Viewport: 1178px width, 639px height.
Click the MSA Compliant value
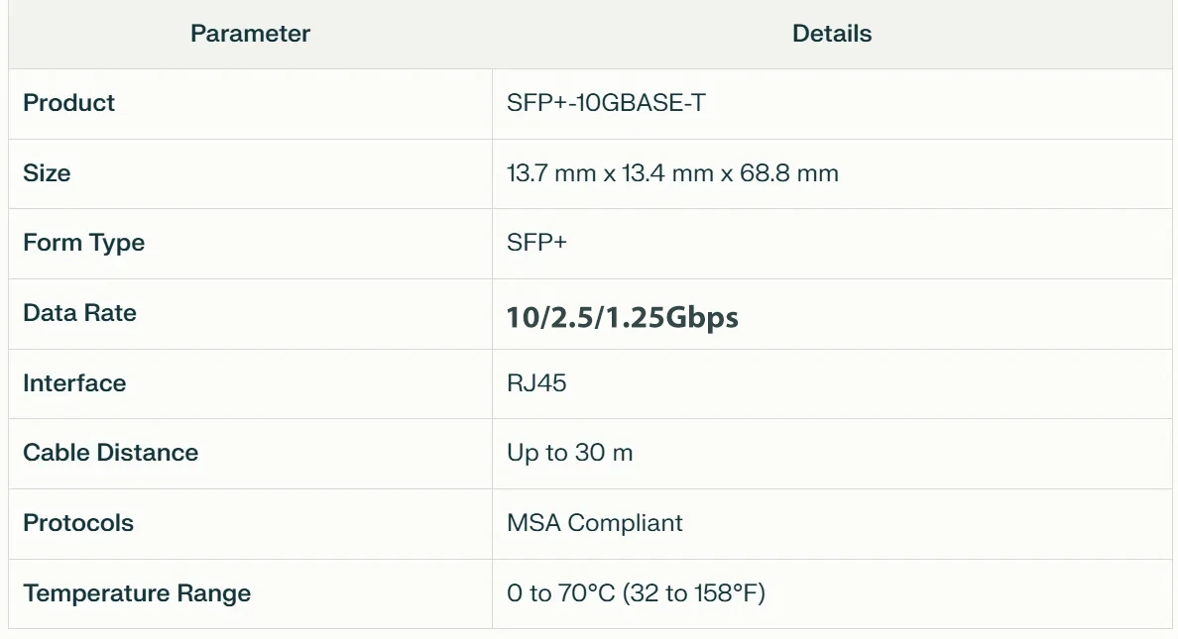594,523
